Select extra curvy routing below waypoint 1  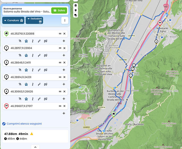(45, 55)
